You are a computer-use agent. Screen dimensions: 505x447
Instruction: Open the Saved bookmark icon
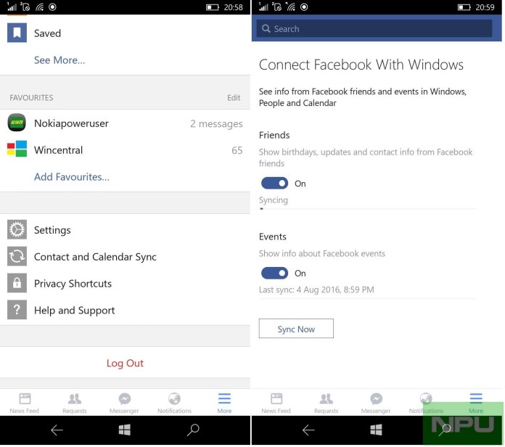tap(17, 33)
